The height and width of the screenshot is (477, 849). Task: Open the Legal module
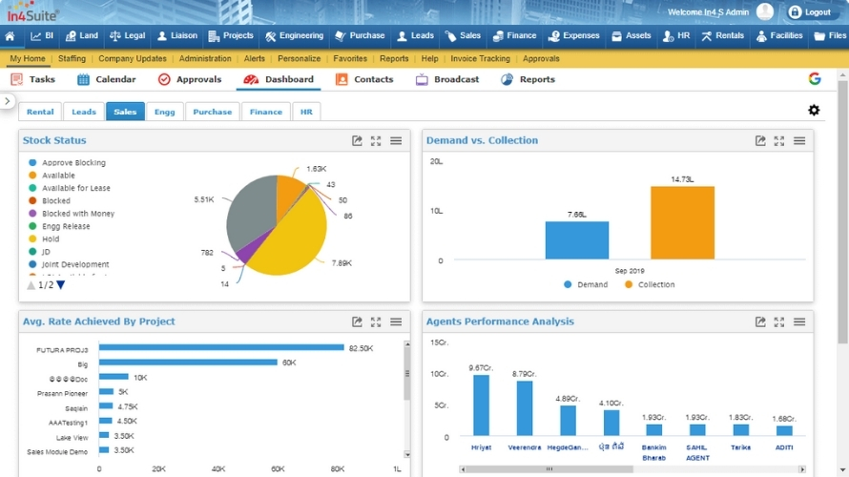127,35
